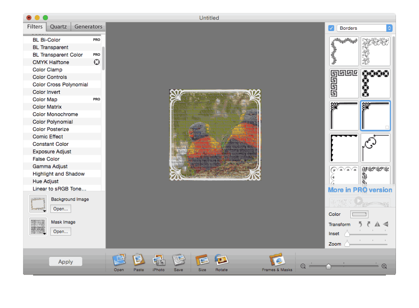This screenshot has width=419, height=308.
Task: Select the Color Controls filter
Action: (x=62, y=77)
